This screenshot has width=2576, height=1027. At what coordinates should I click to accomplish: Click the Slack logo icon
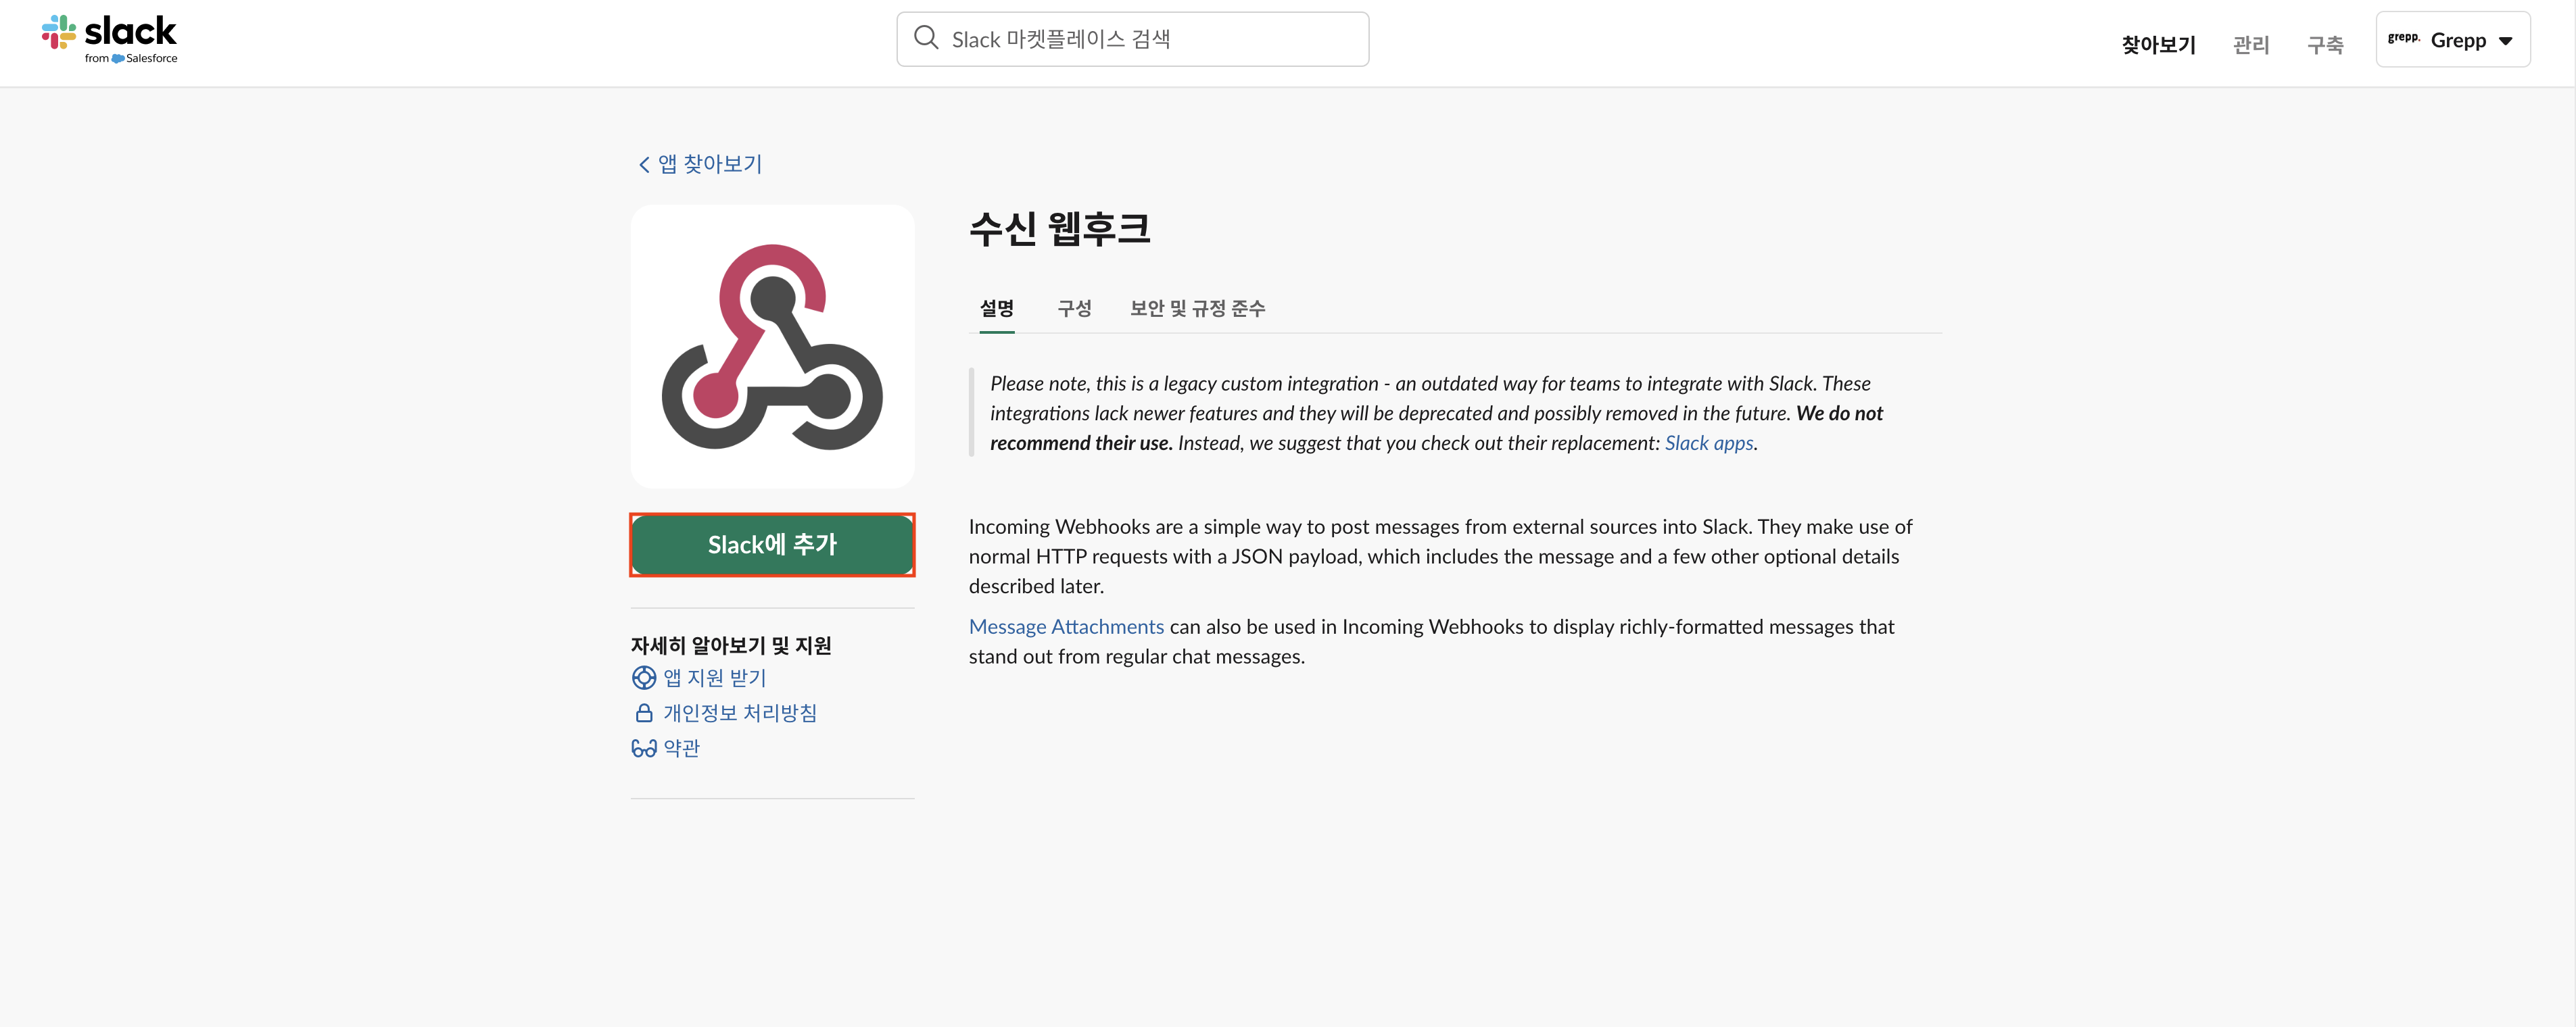(59, 32)
